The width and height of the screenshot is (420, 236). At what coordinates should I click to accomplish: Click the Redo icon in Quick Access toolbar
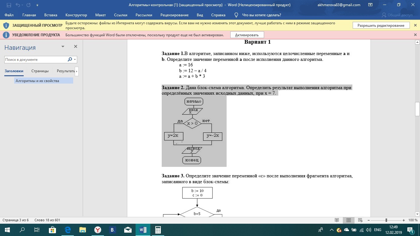(29, 5)
